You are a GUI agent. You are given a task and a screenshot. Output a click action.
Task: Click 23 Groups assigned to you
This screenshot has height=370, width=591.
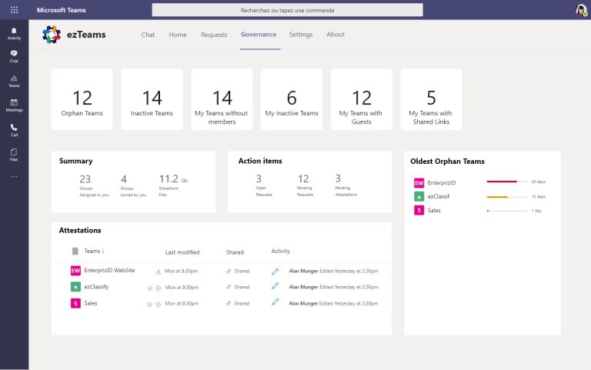click(x=93, y=185)
